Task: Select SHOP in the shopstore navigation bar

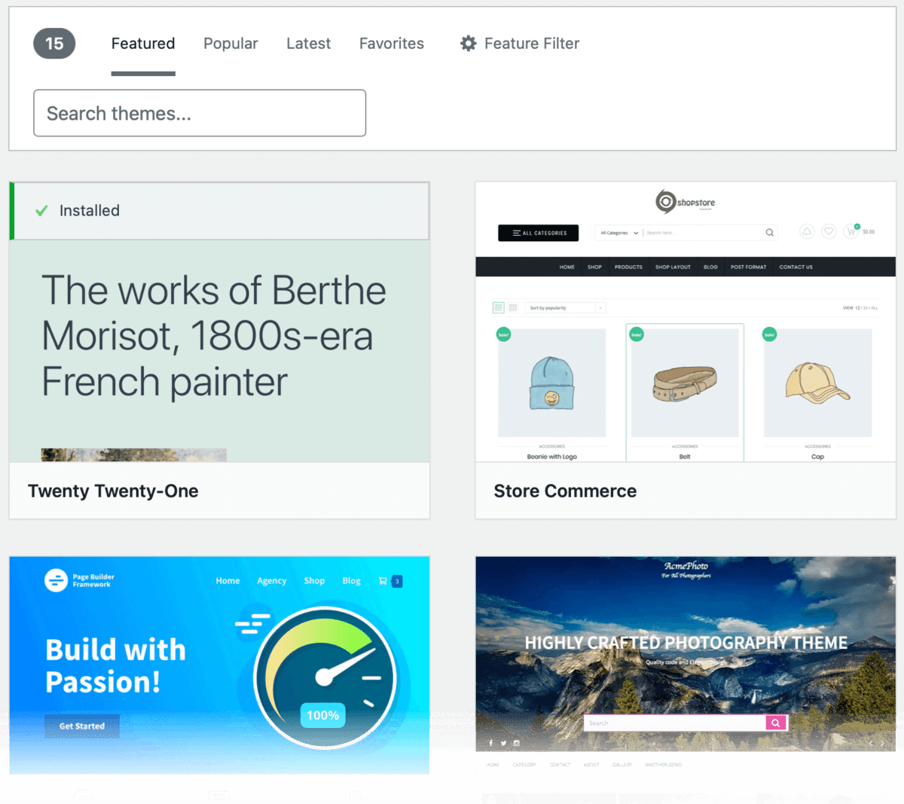Action: pos(594,266)
